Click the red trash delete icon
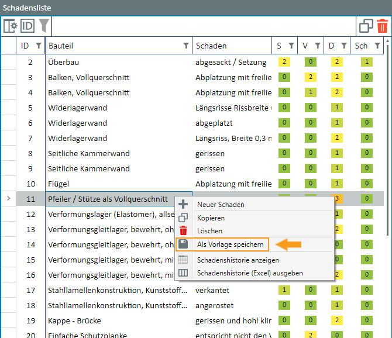 pos(382,26)
